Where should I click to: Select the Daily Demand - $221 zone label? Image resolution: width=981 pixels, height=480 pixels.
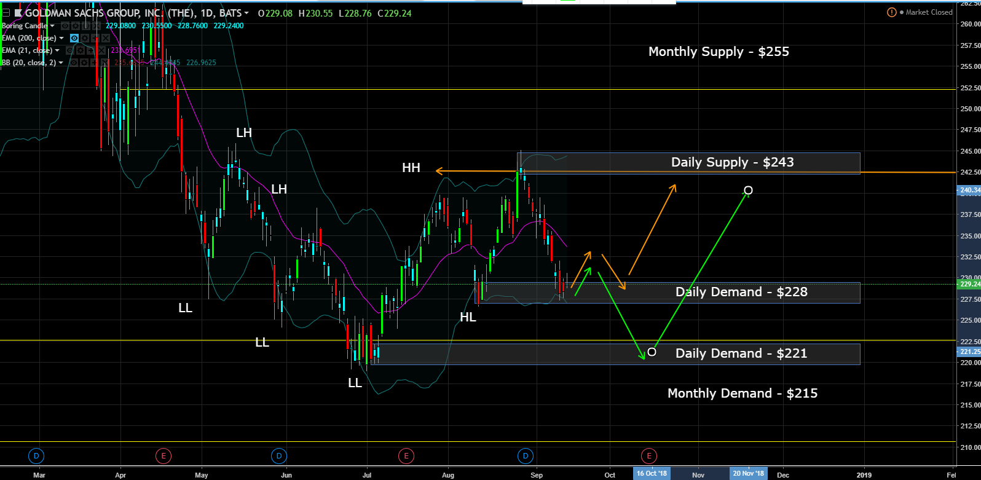pyautogui.click(x=741, y=353)
